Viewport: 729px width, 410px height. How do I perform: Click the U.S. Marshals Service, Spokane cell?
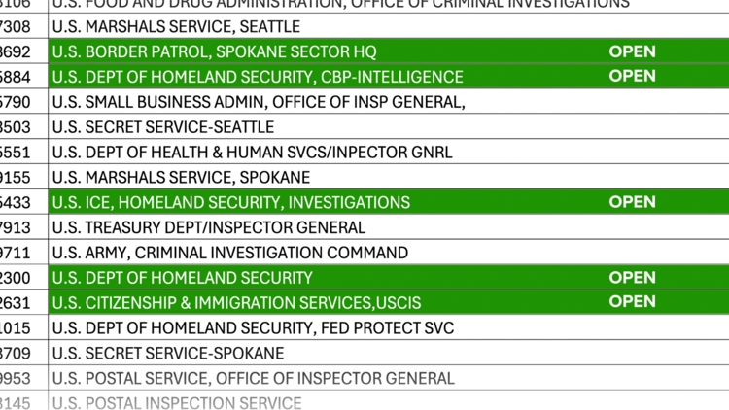pos(181,178)
